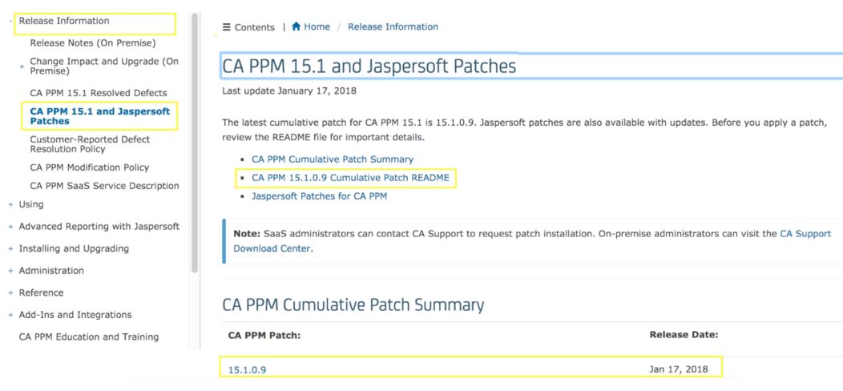Click the Home house icon in breadcrumb

[x=296, y=26]
